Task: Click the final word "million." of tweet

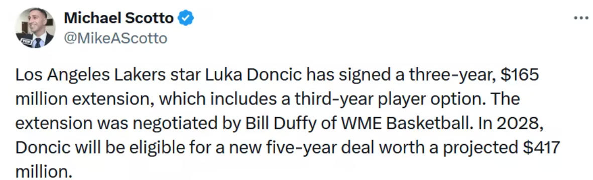Action: [x=44, y=171]
